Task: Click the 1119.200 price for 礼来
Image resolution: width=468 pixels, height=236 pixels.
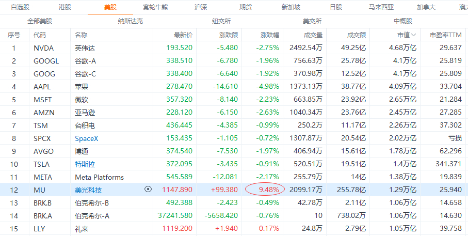Action: pyautogui.click(x=177, y=229)
